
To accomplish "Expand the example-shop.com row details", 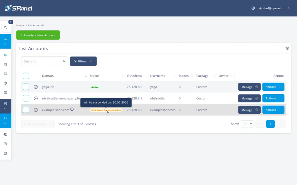I will [36, 110].
